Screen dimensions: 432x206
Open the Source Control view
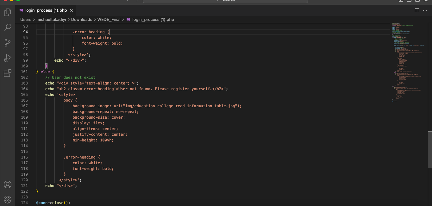(x=8, y=43)
